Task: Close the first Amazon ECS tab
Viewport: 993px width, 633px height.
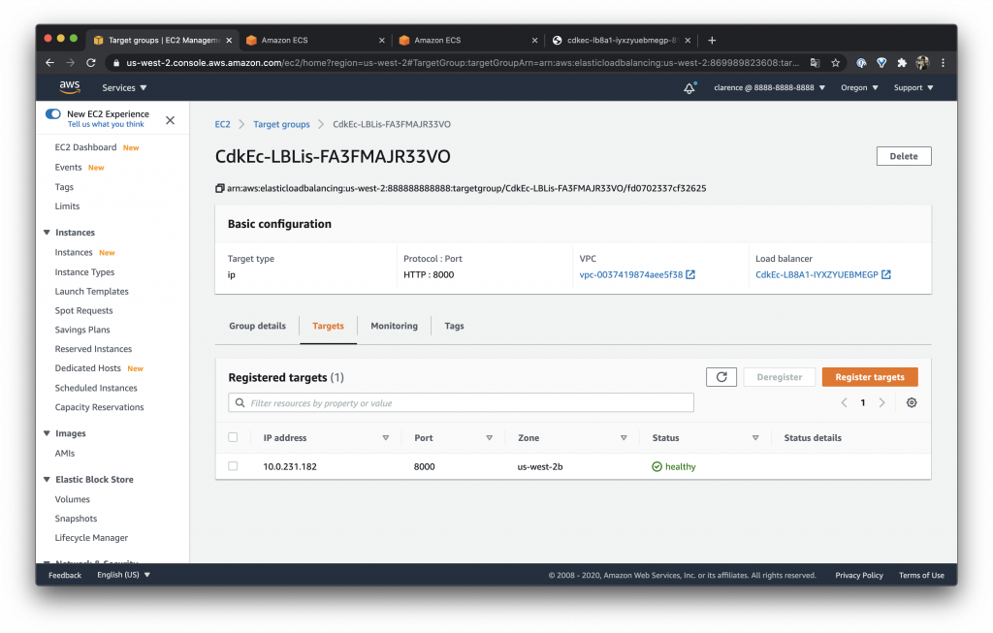Action: (381, 40)
